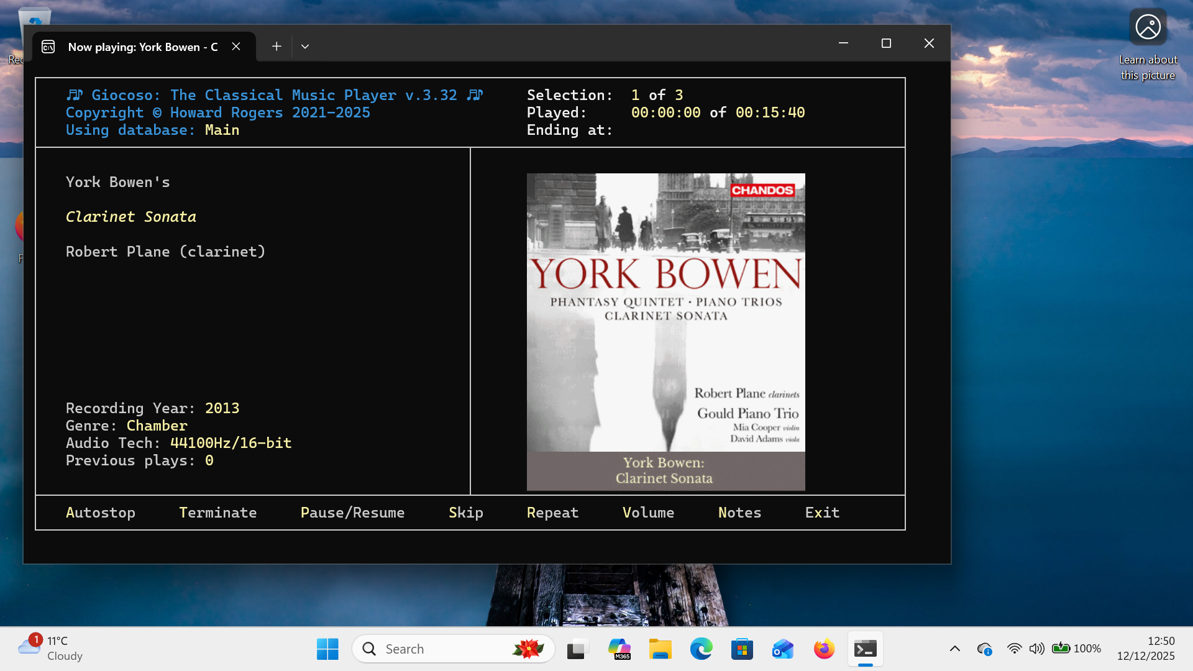This screenshot has height=671, width=1193.
Task: Select Terminate in the command bar
Action: 217,513
